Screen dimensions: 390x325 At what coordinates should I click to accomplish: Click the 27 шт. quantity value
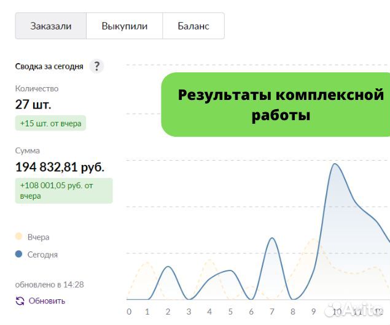[33, 104]
